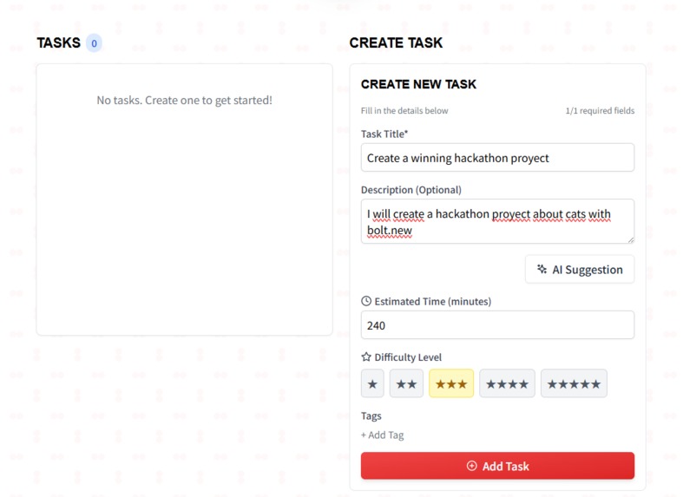The image size is (683, 497).
Task: Select three-star difficulty level
Action: pyautogui.click(x=451, y=383)
